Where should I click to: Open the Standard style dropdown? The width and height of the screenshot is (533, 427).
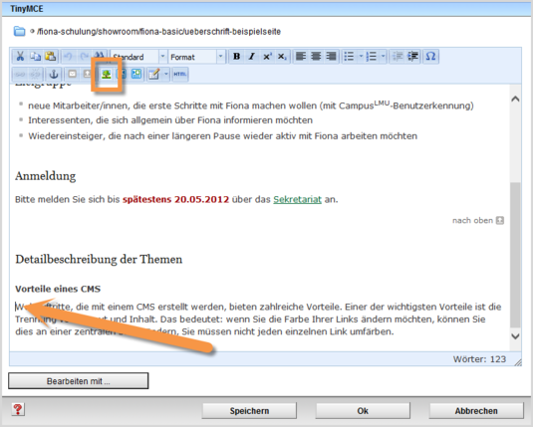138,57
